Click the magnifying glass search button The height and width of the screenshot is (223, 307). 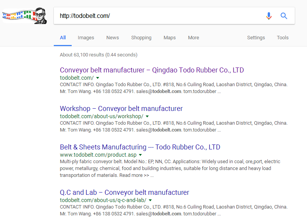tap(284, 16)
